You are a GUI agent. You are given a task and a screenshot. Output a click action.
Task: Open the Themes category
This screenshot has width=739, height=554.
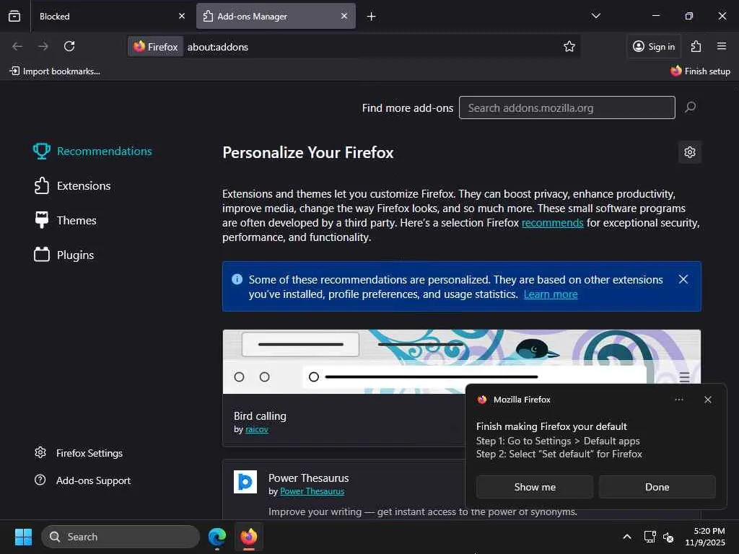(x=66, y=221)
